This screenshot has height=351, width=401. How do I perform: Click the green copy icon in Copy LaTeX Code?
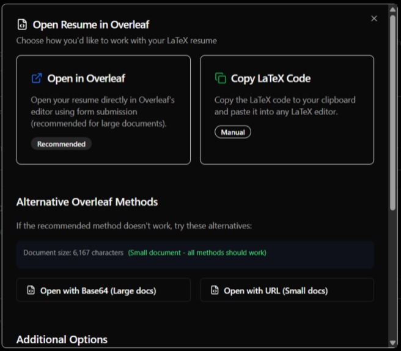(x=221, y=78)
